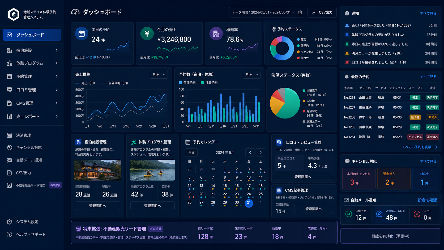
Task: Click the green 体験予約 legend swatch
Action: pos(202,83)
